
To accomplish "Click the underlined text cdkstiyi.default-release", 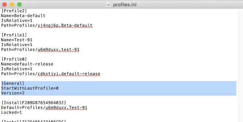I will pyautogui.click(x=69, y=74).
